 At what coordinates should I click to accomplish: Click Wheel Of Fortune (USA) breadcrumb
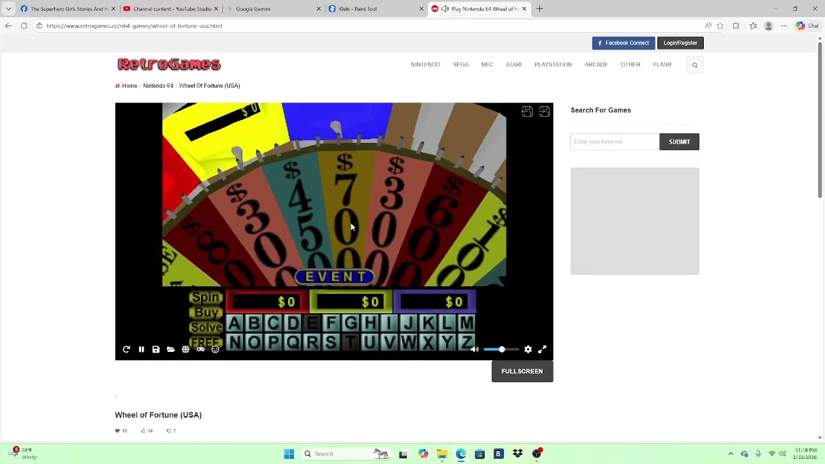pyautogui.click(x=209, y=86)
